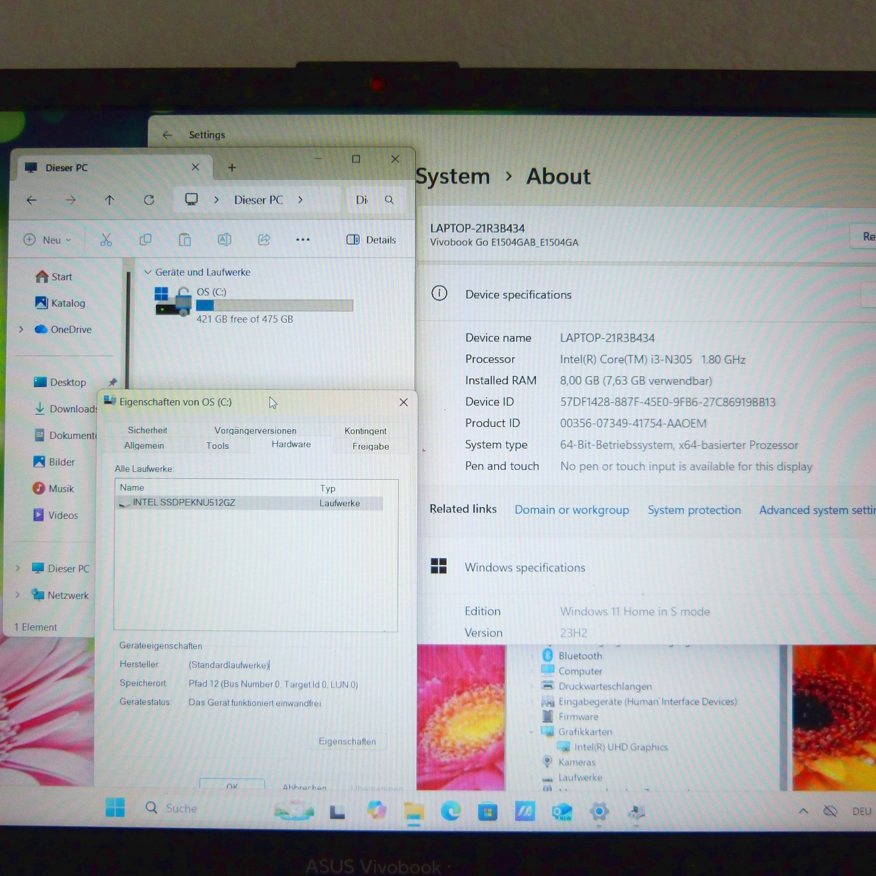The height and width of the screenshot is (876, 876).
Task: Click the Rename icon in Explorer toolbar
Action: pos(224,239)
